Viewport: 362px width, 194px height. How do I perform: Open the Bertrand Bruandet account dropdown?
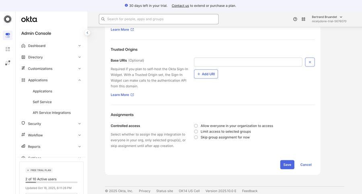click(329, 19)
